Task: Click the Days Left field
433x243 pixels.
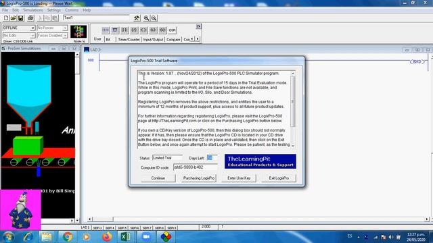Action: (212, 157)
